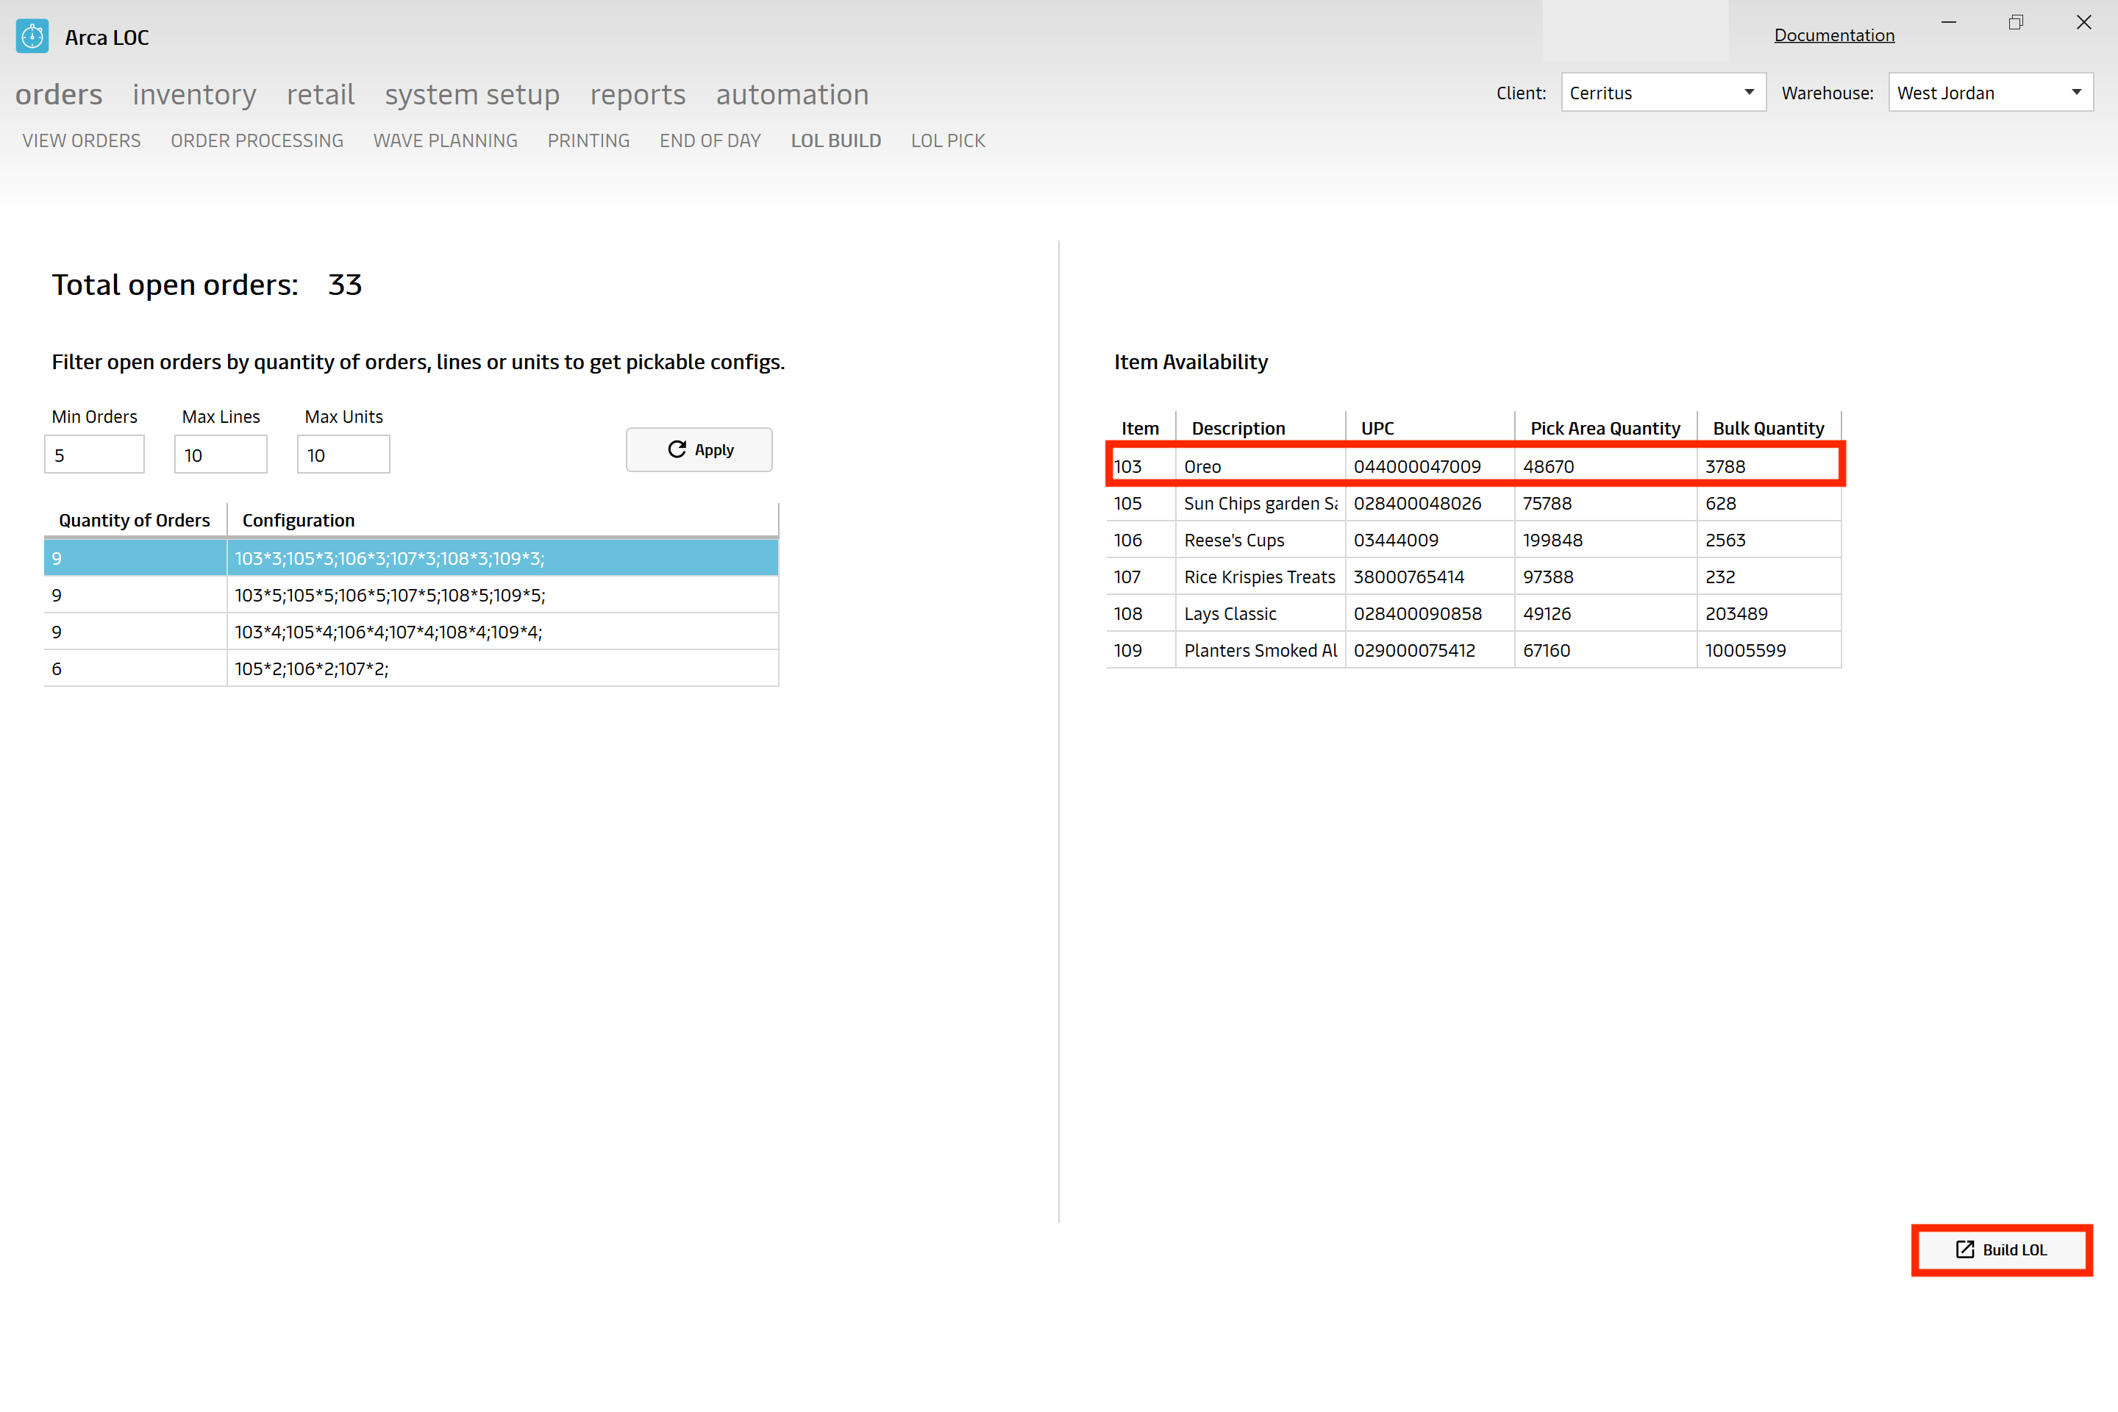Select the Lays Classic item row
This screenshot has height=1412, width=2118.
(1474, 613)
